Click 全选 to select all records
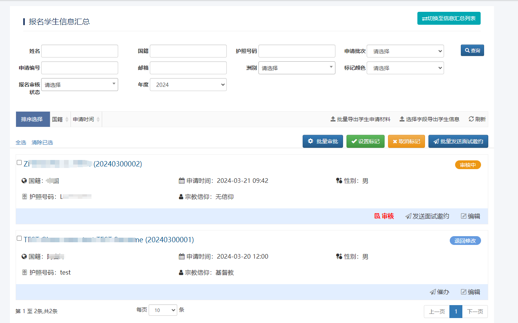This screenshot has height=323, width=518. point(21,142)
